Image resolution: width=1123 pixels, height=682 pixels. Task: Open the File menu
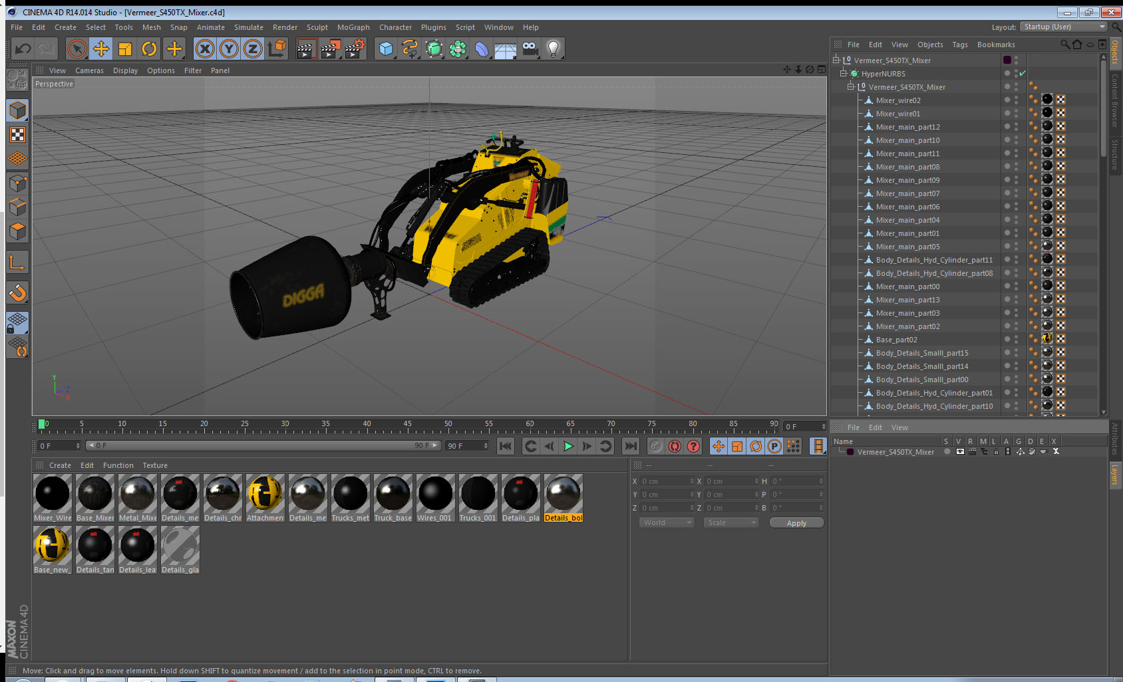(x=17, y=27)
